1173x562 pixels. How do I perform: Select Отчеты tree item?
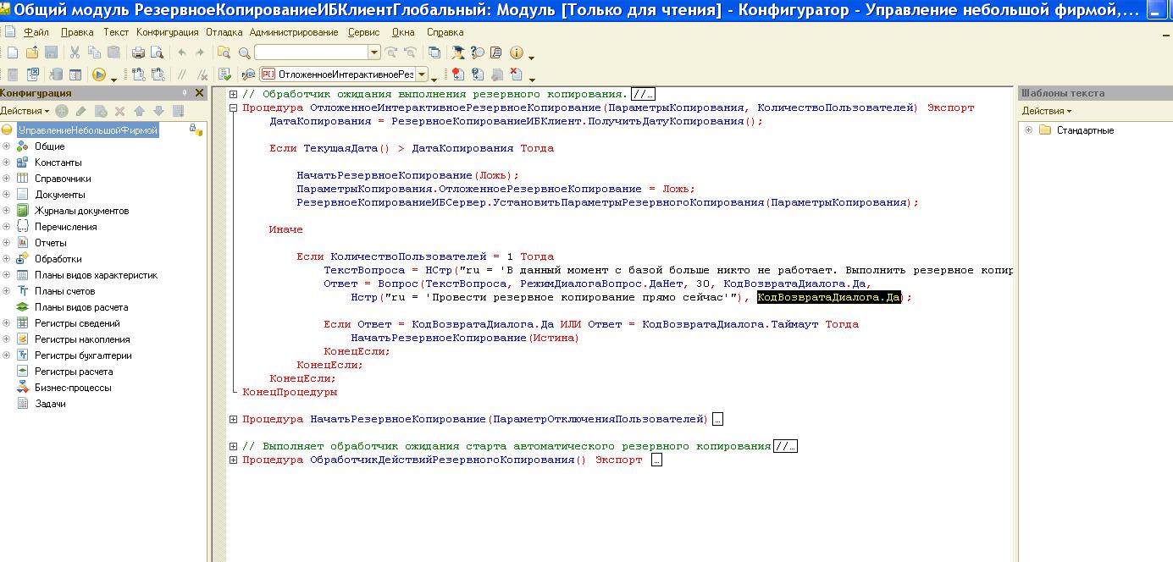pyautogui.click(x=50, y=243)
